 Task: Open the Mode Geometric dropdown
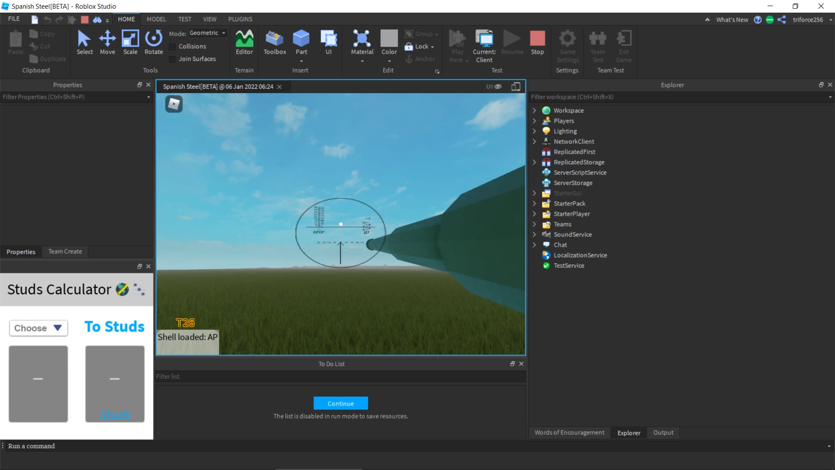[208, 33]
